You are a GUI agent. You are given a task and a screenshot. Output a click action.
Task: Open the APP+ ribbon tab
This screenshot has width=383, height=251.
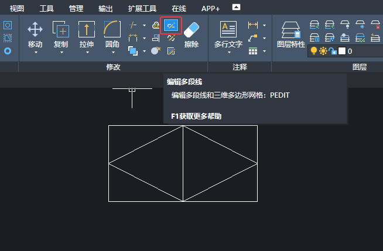[x=210, y=9]
